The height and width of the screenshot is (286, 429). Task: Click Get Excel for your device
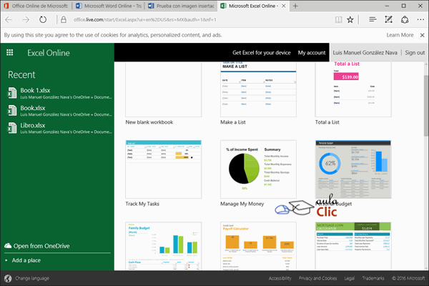tap(261, 53)
